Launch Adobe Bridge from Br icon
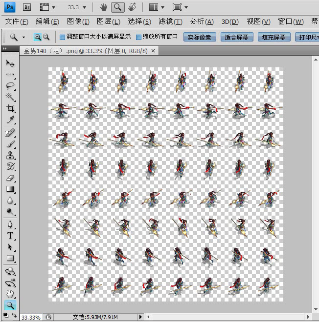 click(27, 7)
